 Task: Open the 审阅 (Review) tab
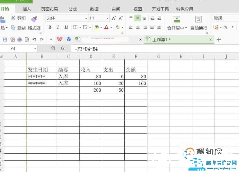tap(116, 9)
